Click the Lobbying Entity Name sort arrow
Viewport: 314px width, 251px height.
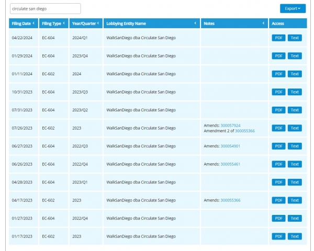[x=195, y=23]
